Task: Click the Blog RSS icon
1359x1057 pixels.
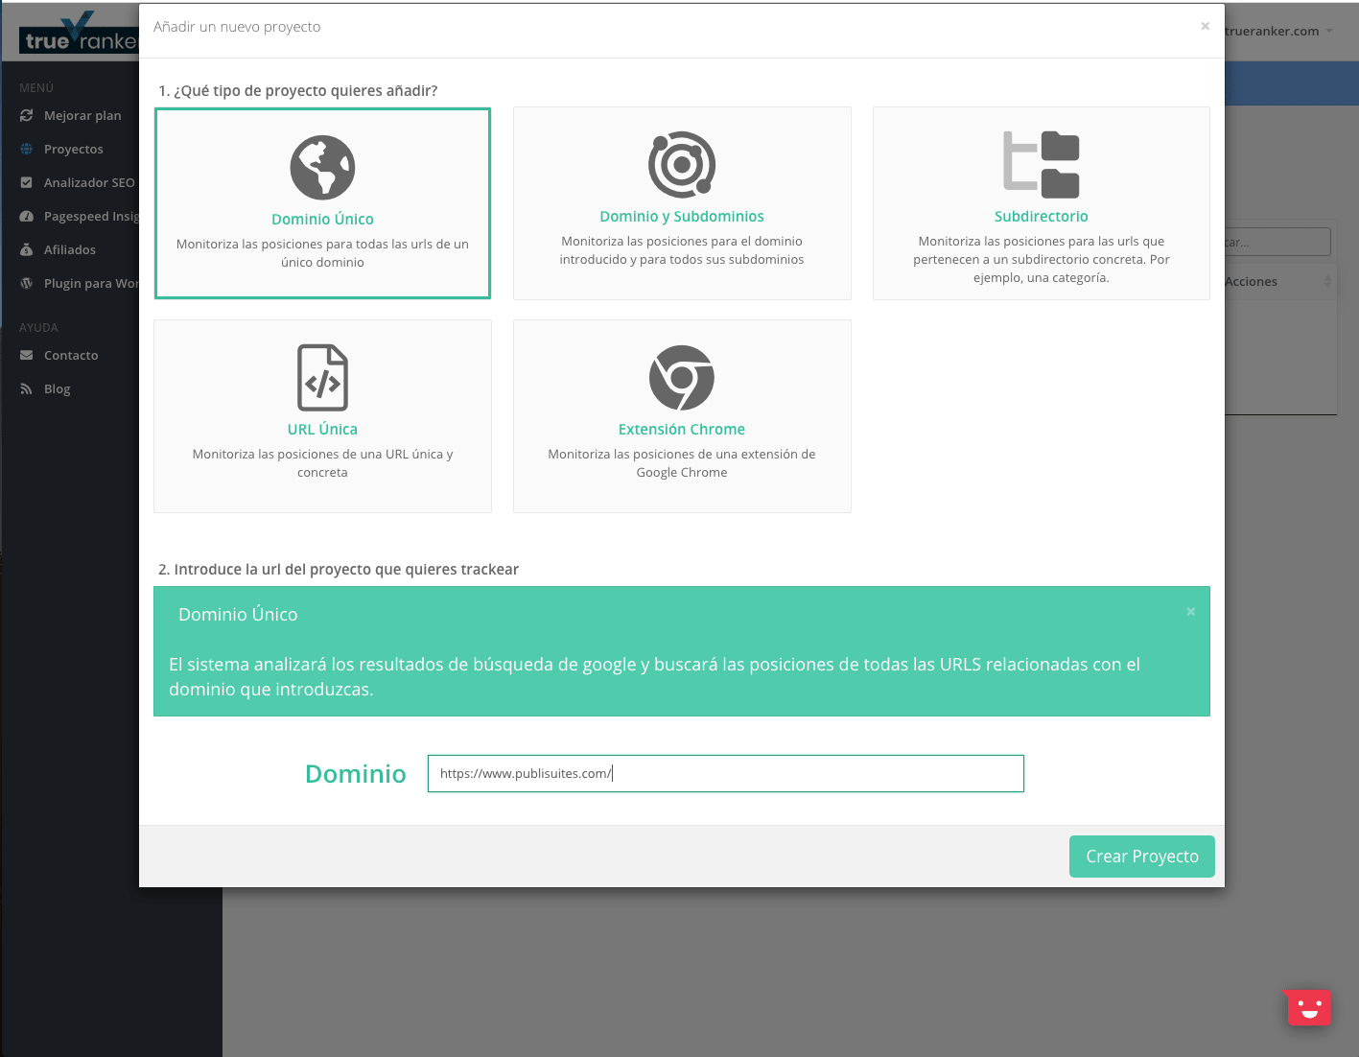Action: click(x=27, y=388)
